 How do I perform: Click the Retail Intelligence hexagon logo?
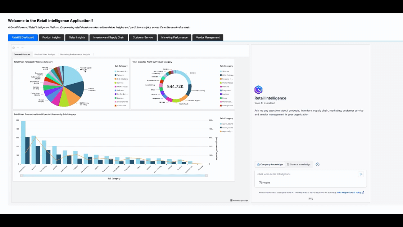[x=259, y=90]
